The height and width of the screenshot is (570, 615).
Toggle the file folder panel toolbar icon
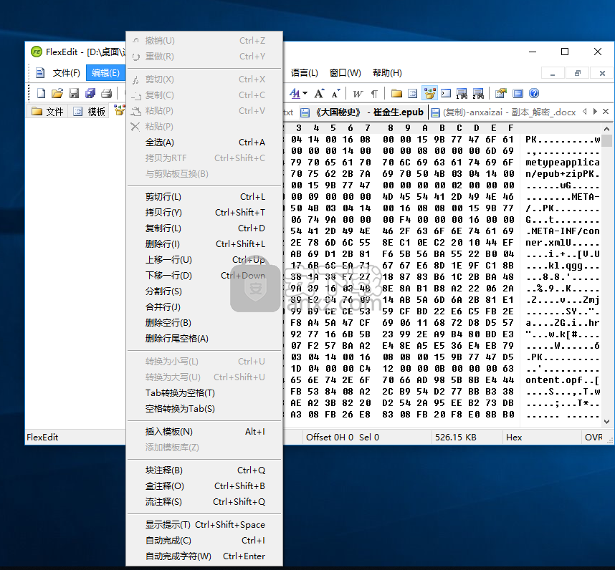coord(396,93)
